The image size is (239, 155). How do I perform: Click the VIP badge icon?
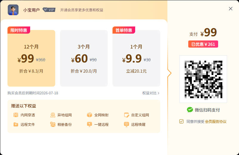[x=49, y=10]
